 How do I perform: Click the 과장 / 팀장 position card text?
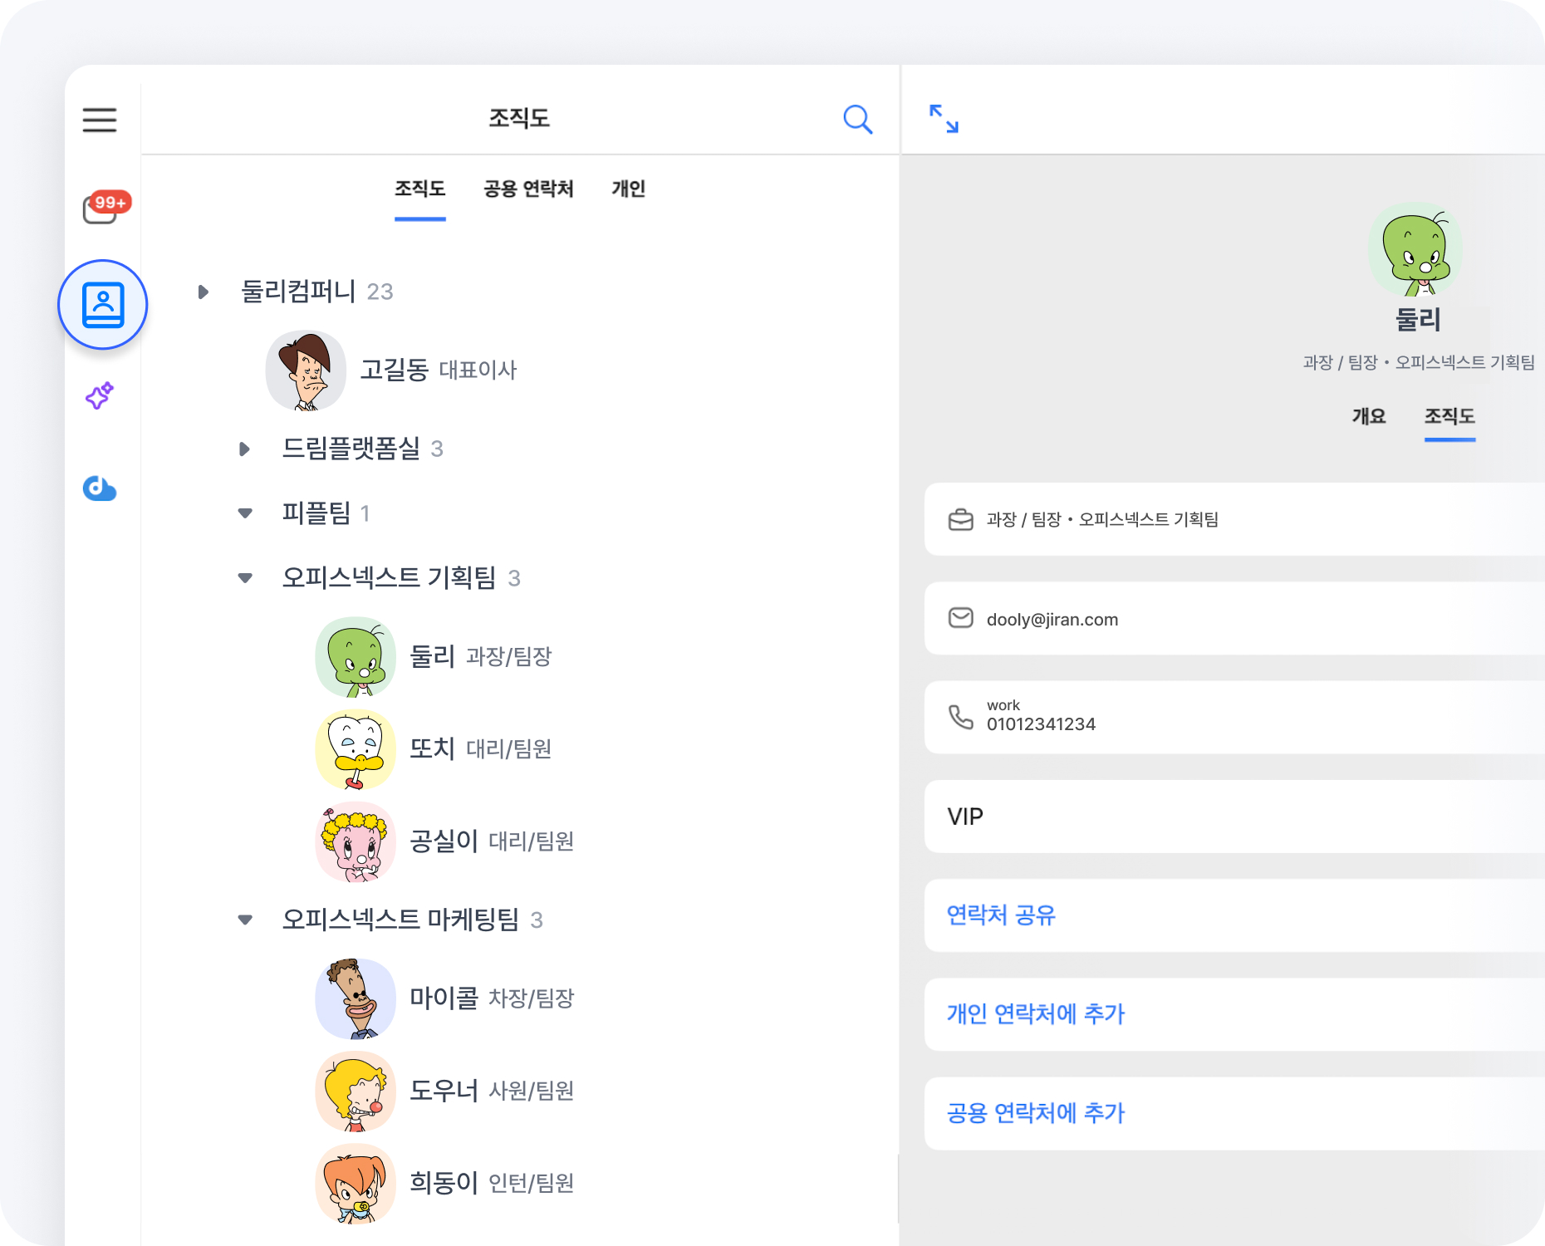(x=1102, y=520)
